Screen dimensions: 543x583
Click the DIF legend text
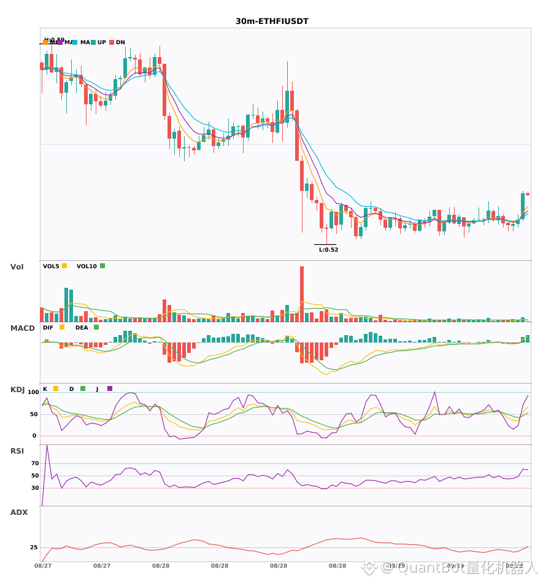(48, 328)
